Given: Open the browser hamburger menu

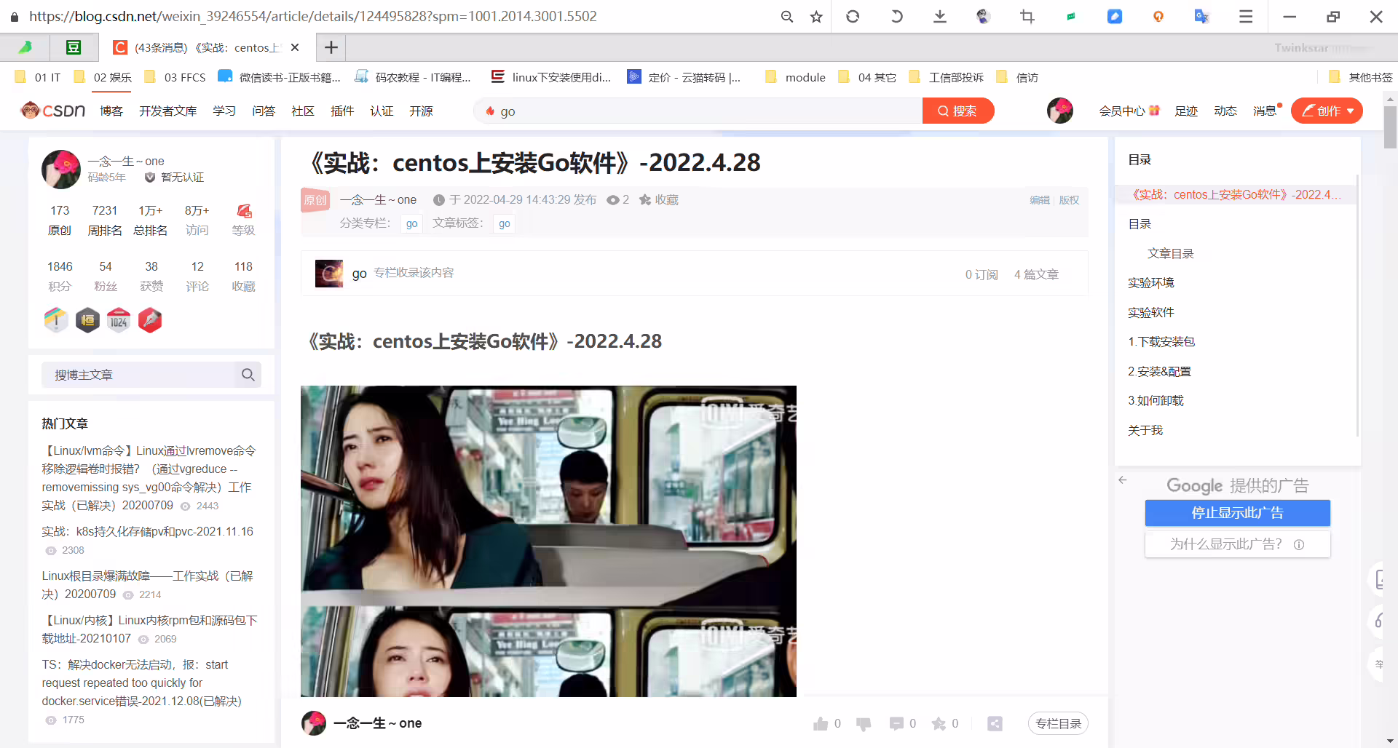Looking at the screenshot, I should [x=1246, y=16].
